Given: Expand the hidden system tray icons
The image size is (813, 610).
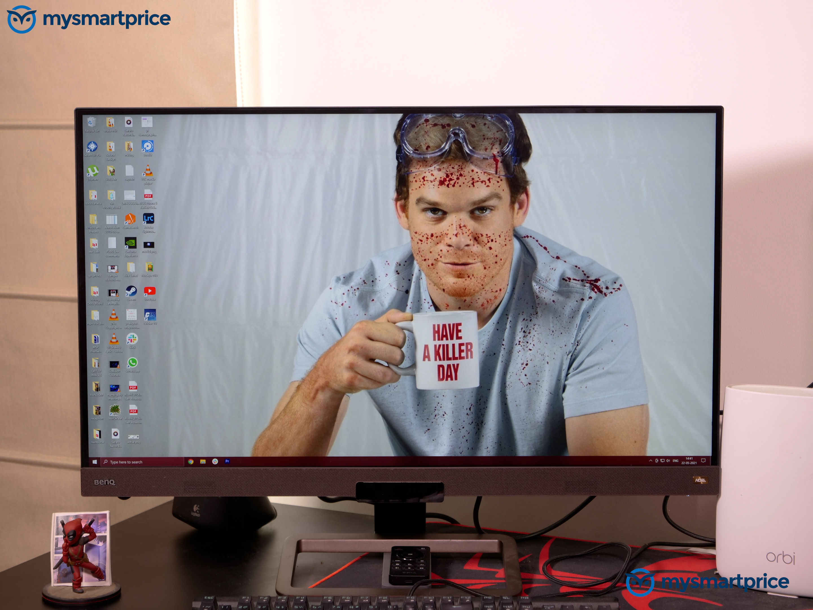Looking at the screenshot, I should (x=651, y=461).
